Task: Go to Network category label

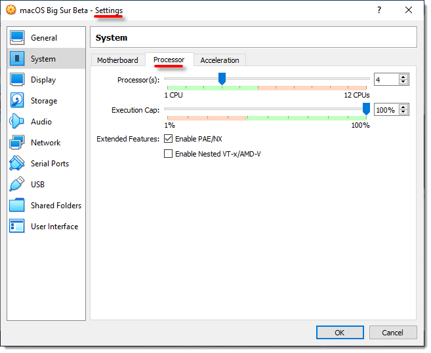Action: pyautogui.click(x=46, y=143)
